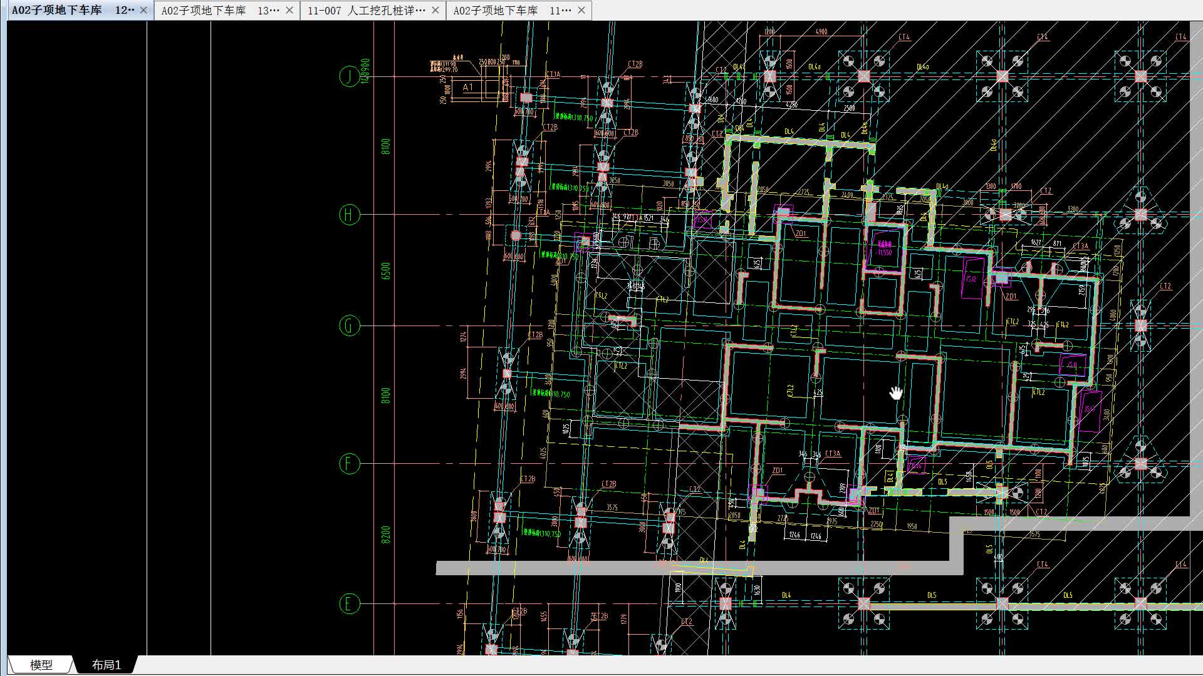
Task: Close the 11-007 人工挖孔桩详 tab
Action: 435,11
